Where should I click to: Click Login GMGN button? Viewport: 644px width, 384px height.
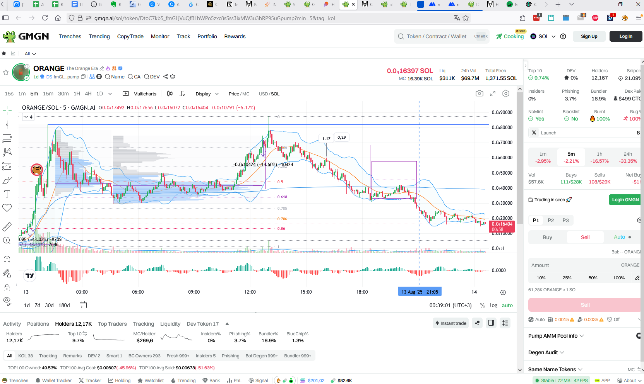[625, 200]
